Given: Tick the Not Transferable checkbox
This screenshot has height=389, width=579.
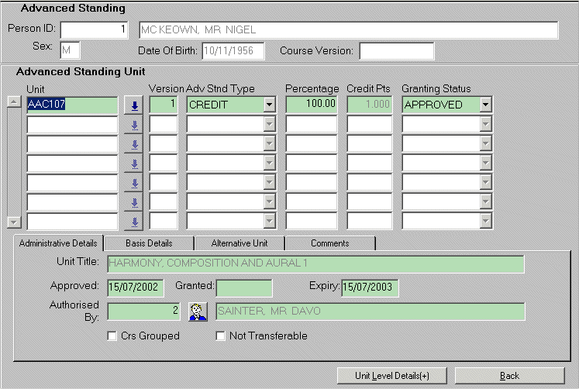Looking at the screenshot, I should pos(220,336).
